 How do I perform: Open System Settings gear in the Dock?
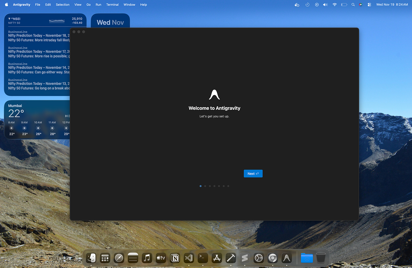[x=259, y=258]
